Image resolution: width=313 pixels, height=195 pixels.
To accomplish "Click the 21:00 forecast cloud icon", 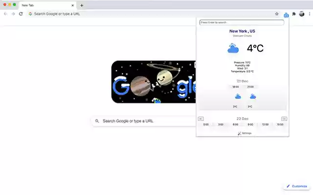I will (253, 97).
